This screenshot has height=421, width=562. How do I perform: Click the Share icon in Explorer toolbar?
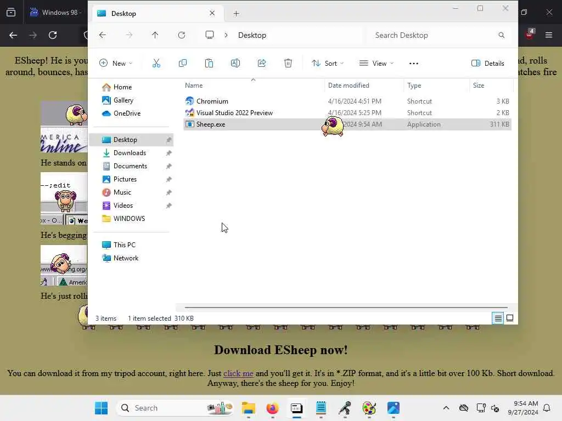[262, 64]
